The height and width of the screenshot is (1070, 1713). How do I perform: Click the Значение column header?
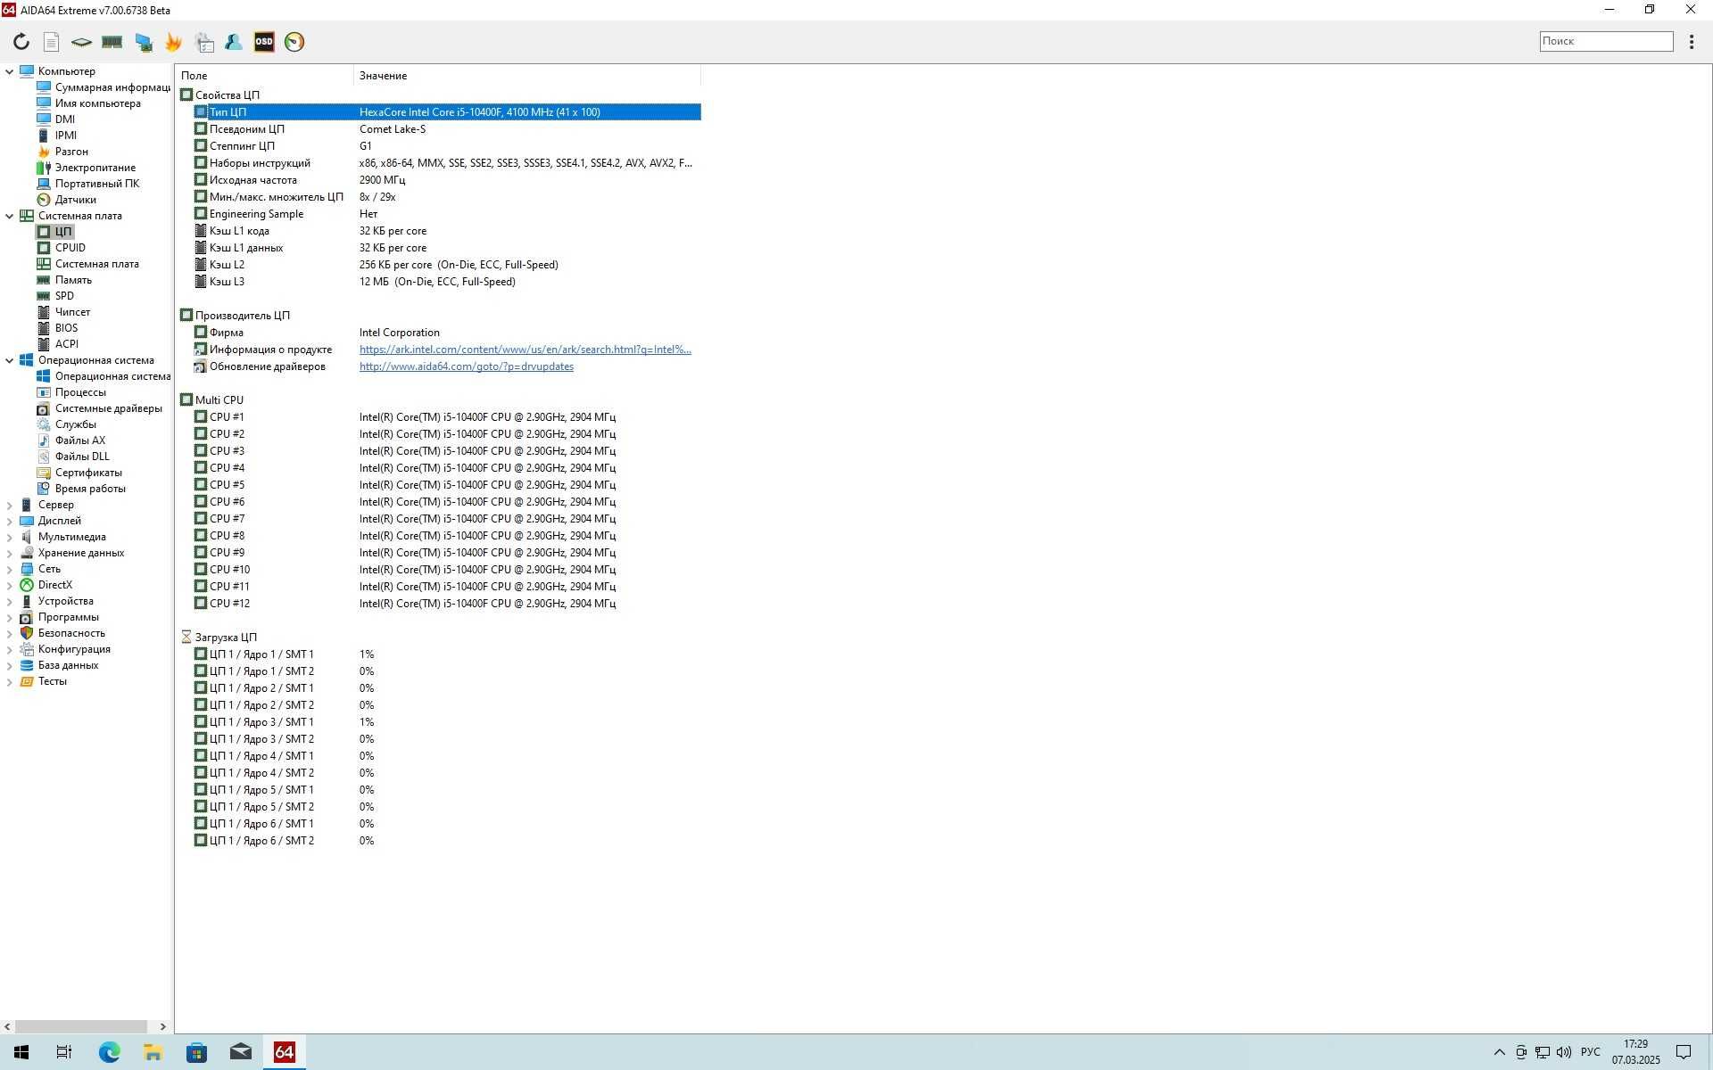tap(526, 76)
